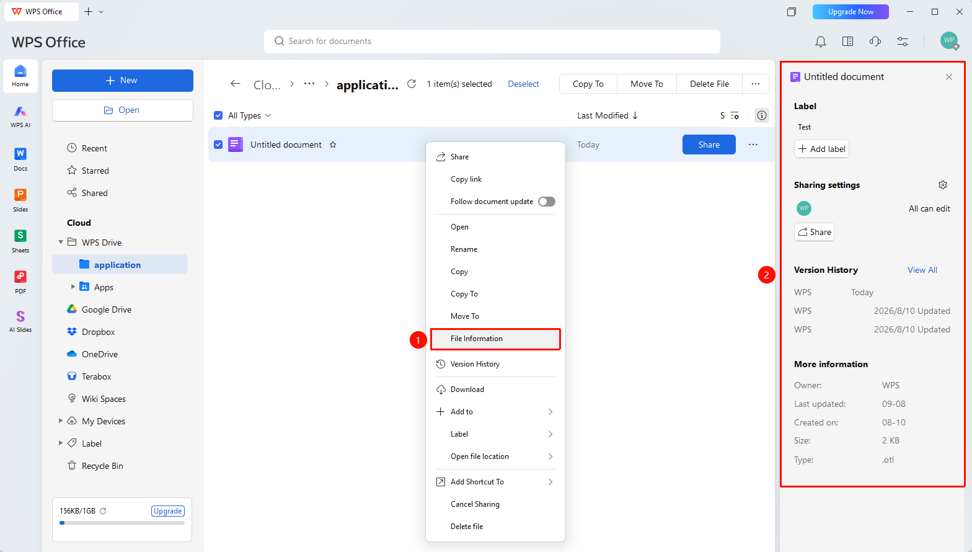Open the Add to submenu

point(495,412)
